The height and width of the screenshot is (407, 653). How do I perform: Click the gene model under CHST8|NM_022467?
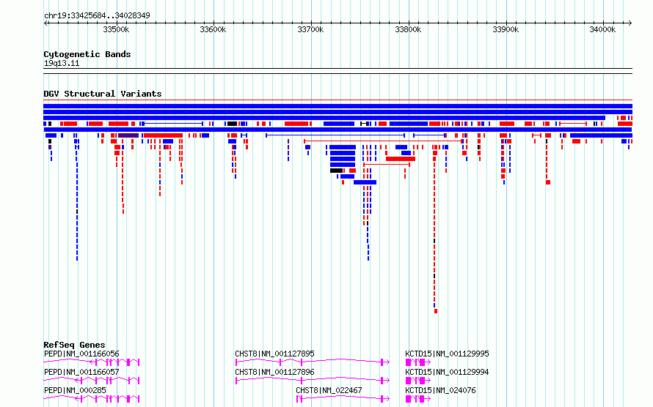click(x=343, y=399)
